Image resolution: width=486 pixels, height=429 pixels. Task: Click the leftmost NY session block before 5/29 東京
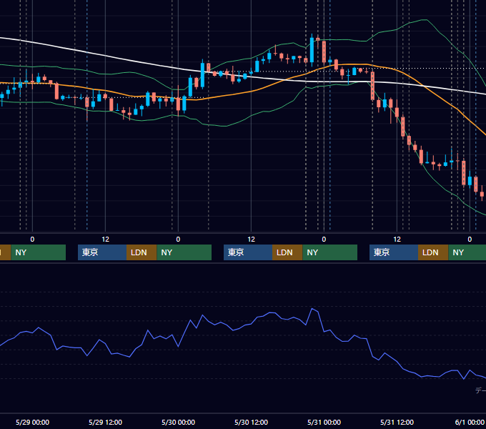coord(39,252)
